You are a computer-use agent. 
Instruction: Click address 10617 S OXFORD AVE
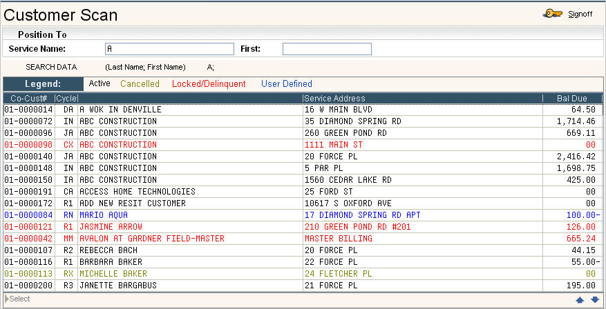coord(348,203)
